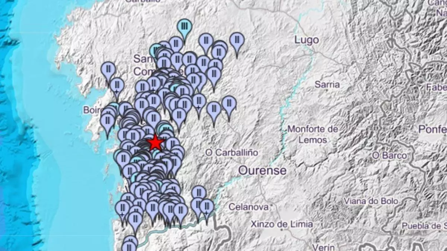Select the Sarria town label
The width and height of the screenshot is (447, 251).
327,84
